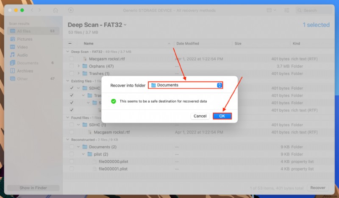Confirm recovery with the OK button

[222, 116]
